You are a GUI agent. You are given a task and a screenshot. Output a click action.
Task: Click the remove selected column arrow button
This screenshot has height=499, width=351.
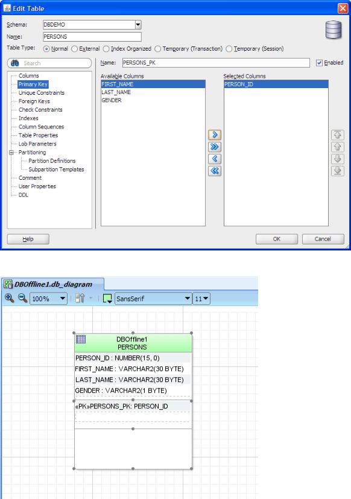215,159
